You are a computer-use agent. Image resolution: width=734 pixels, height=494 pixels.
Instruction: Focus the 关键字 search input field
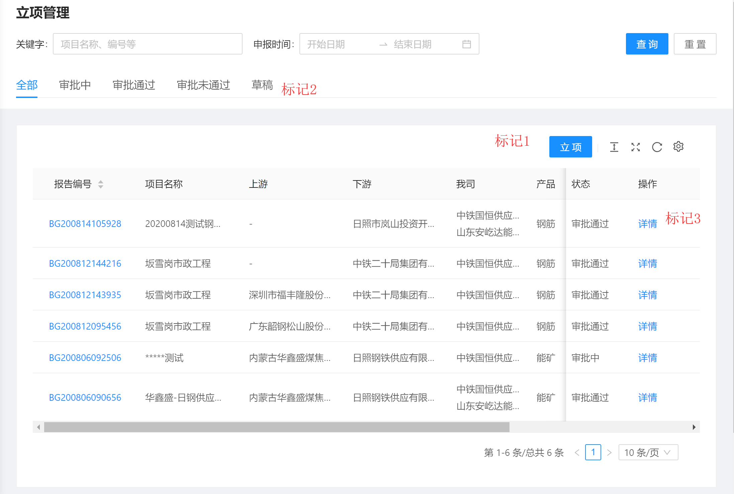pos(148,44)
